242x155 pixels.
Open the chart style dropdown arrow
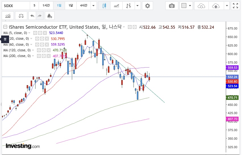coord(137,6)
